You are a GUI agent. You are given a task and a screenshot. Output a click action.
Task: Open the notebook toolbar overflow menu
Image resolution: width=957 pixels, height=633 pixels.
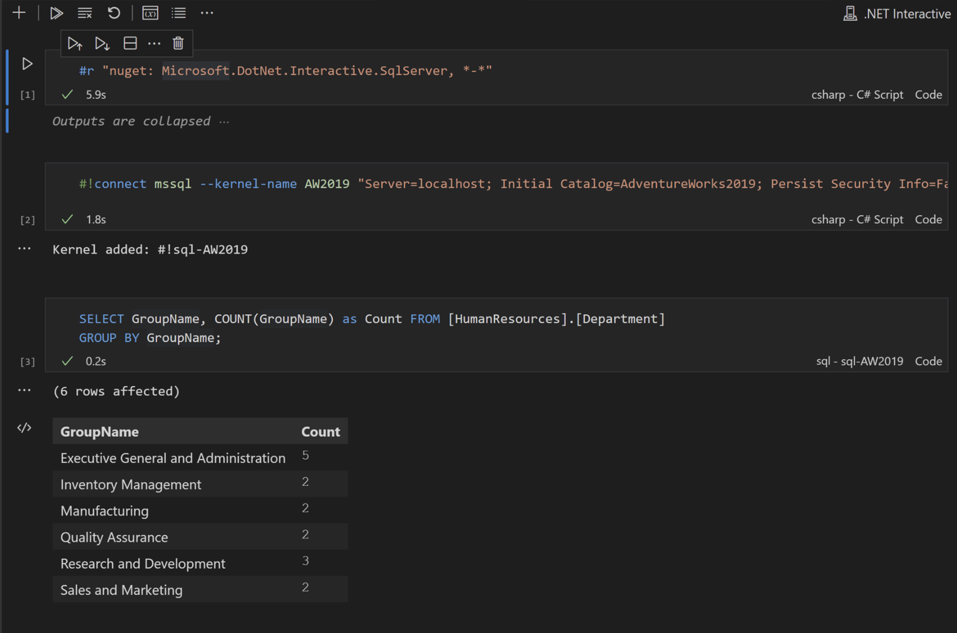pos(206,13)
